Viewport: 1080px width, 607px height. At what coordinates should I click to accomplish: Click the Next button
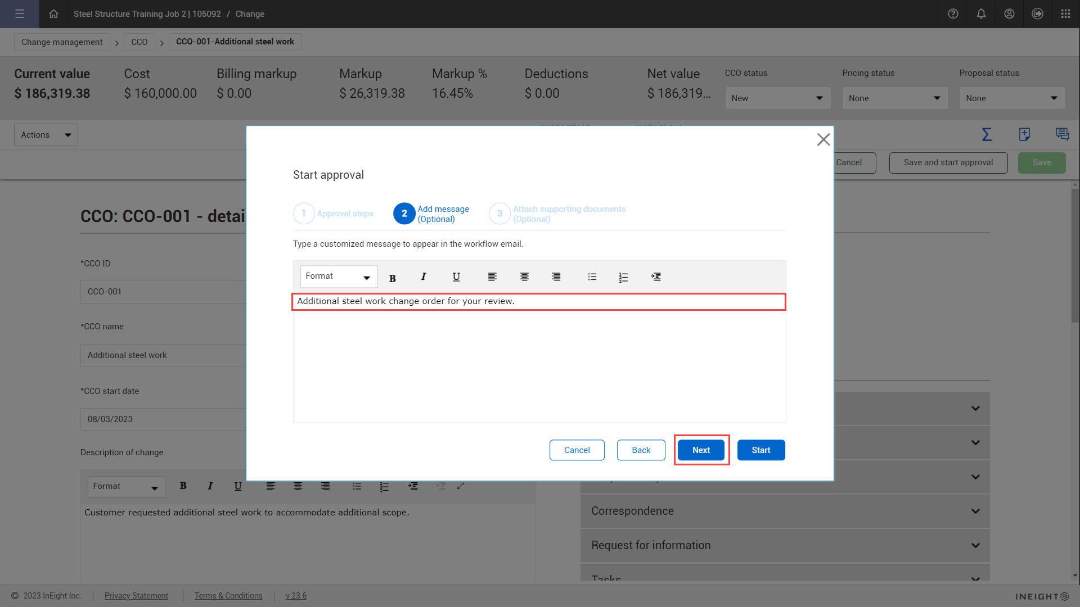[701, 450]
